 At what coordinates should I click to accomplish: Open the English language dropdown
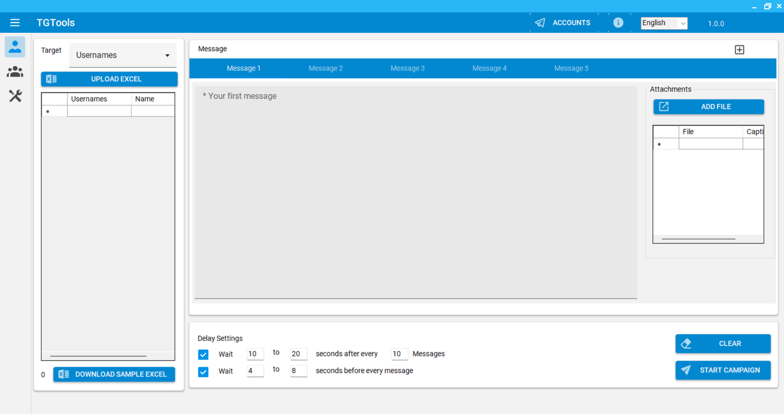click(x=664, y=23)
